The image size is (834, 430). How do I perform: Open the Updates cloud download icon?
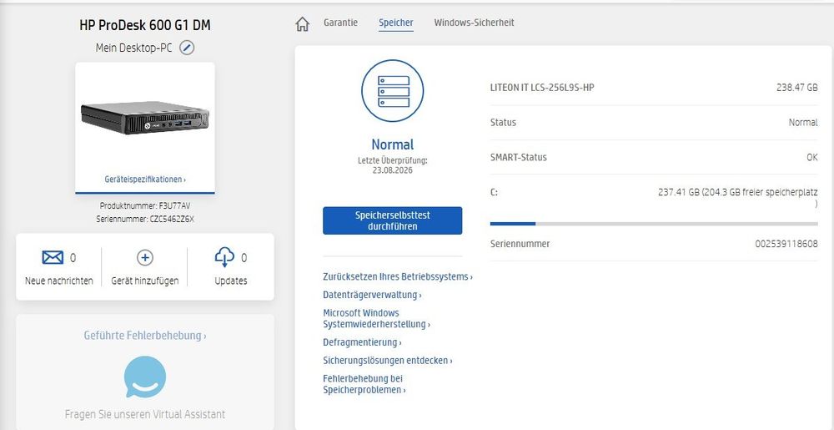click(224, 257)
